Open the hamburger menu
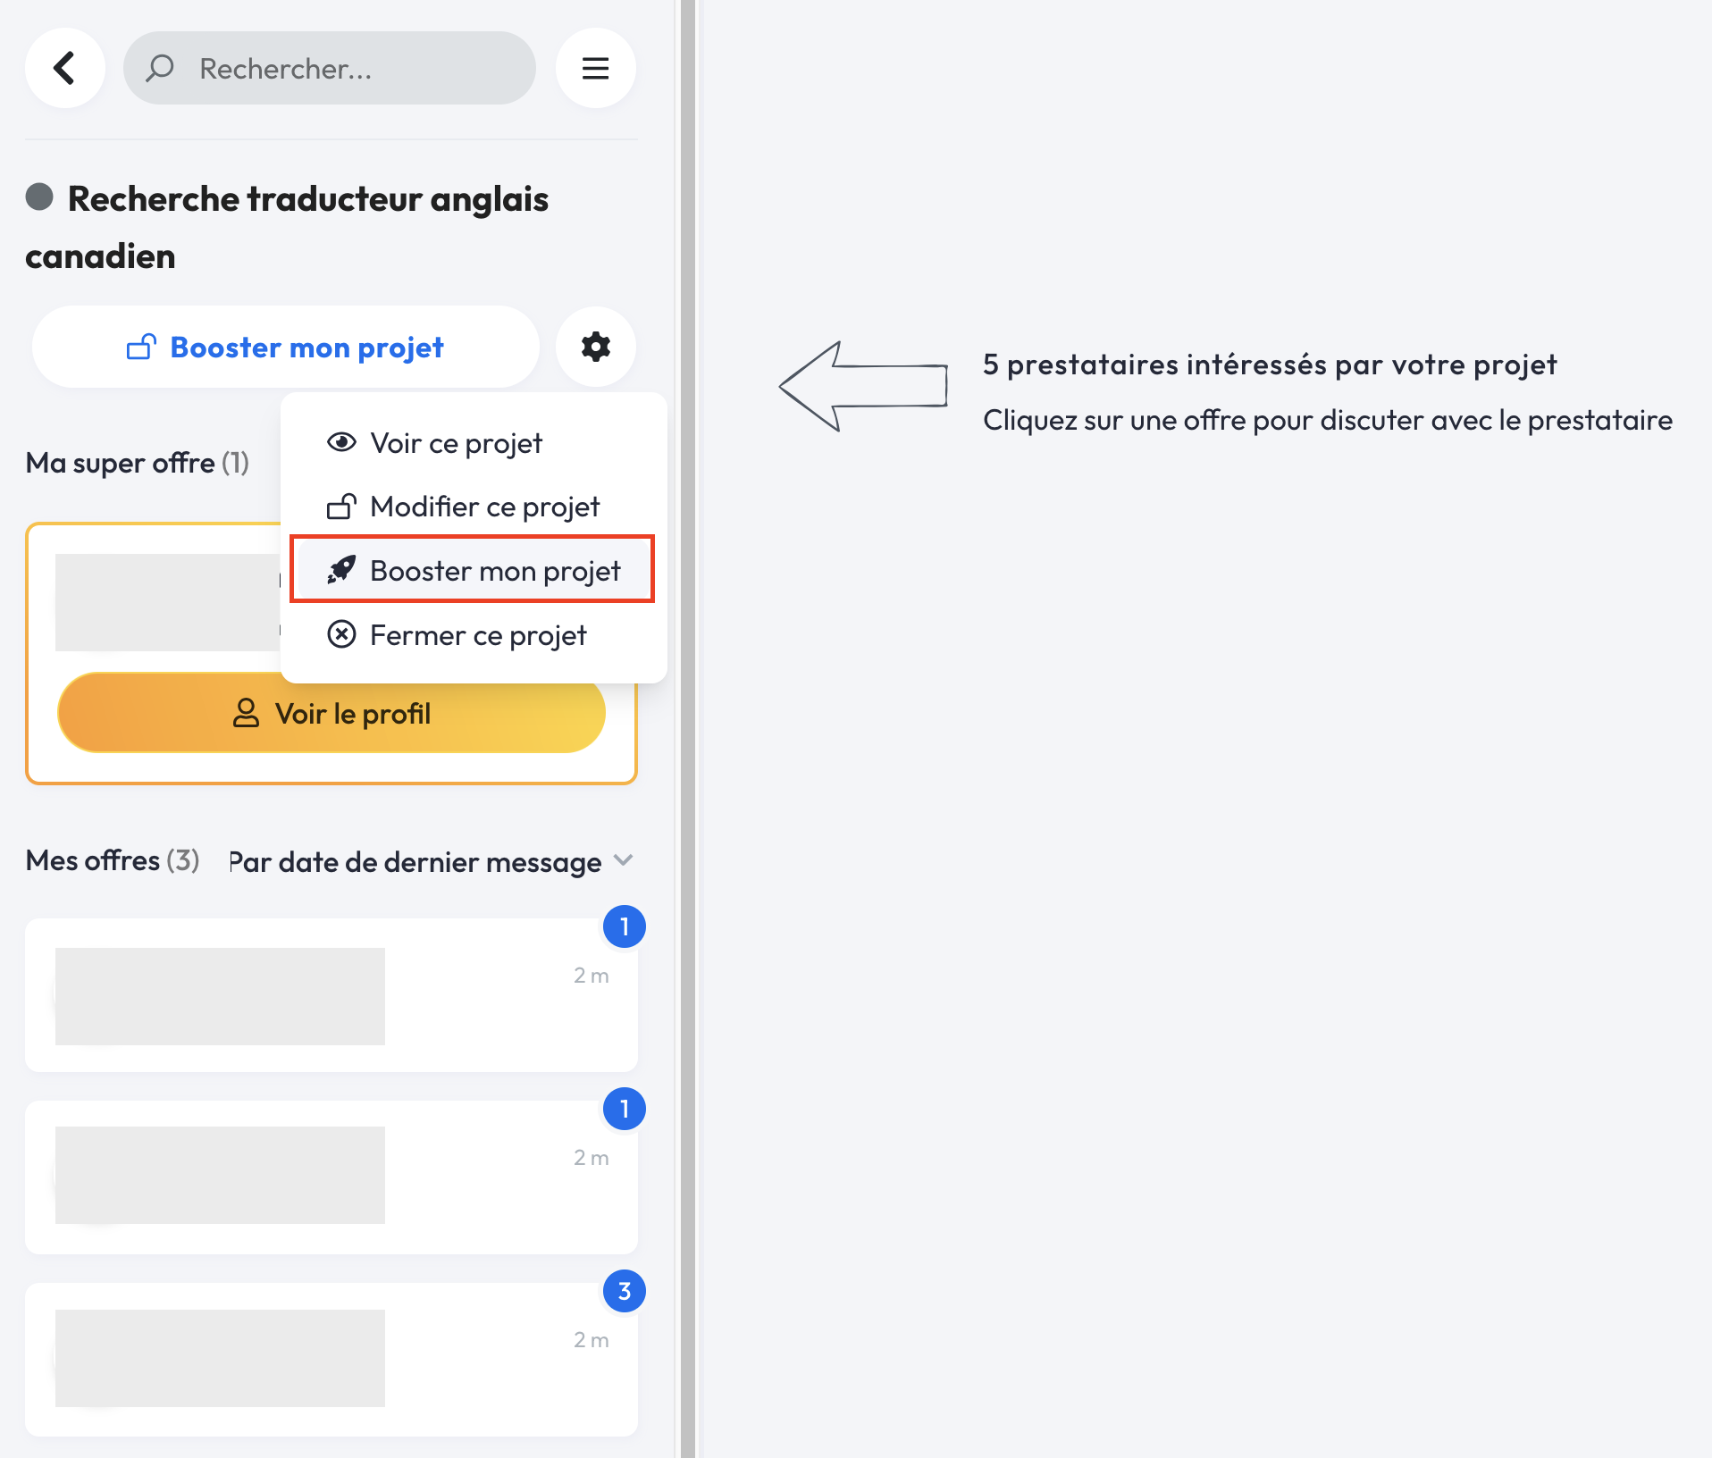 (x=595, y=68)
